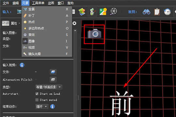Select the camera image element in the viewer
Image resolution: width=176 pixels, height=117 pixels.
95,33
